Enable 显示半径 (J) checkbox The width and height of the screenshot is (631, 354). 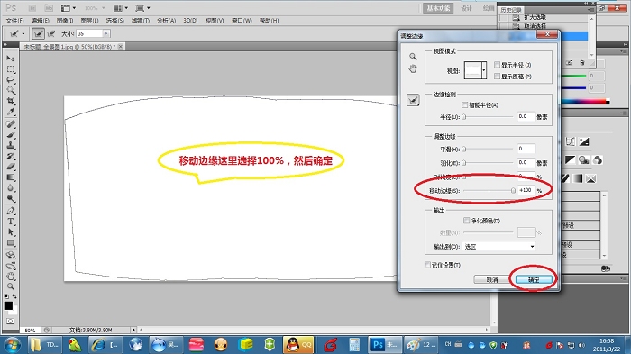coord(498,65)
